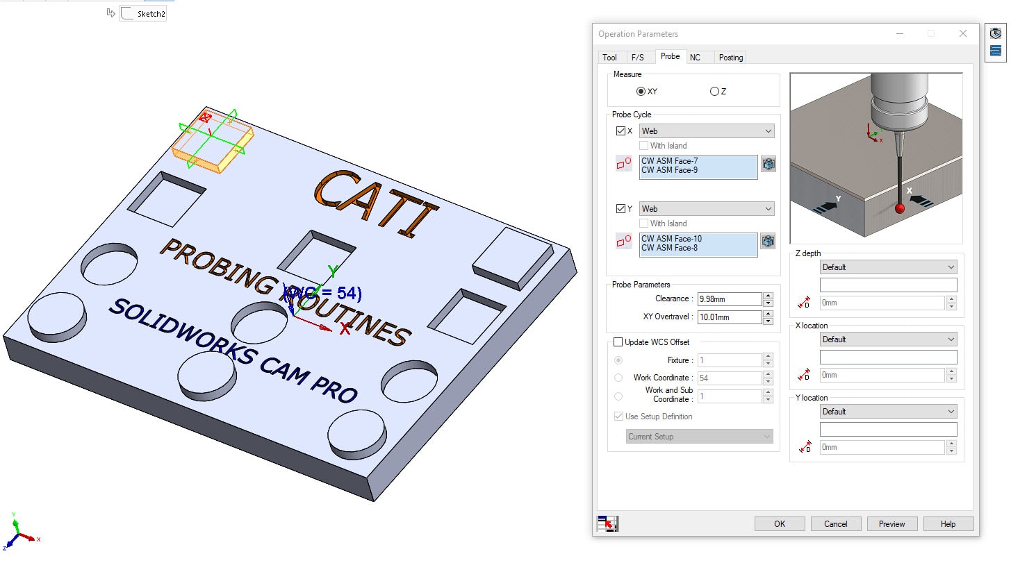Click the OK button

[780, 524]
